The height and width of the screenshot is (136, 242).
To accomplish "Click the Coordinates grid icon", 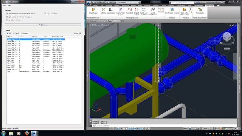I will click(x=111, y=9).
